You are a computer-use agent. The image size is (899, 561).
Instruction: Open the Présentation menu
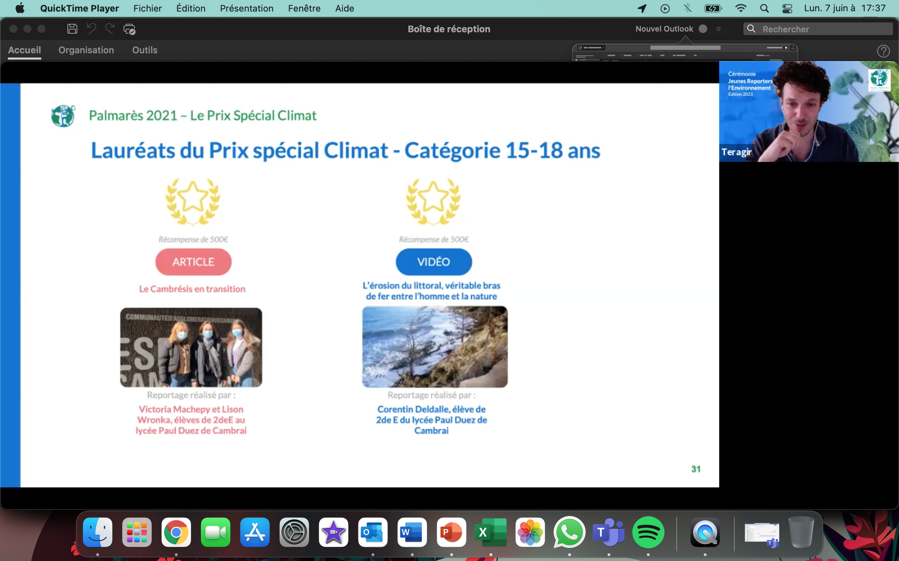click(246, 8)
